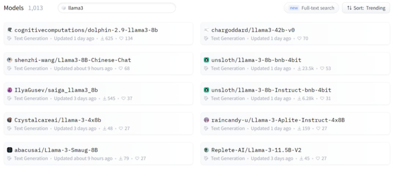Open raincandy-u/Llama-3-Aplite-Instruct-4x8B model

(x=295, y=123)
